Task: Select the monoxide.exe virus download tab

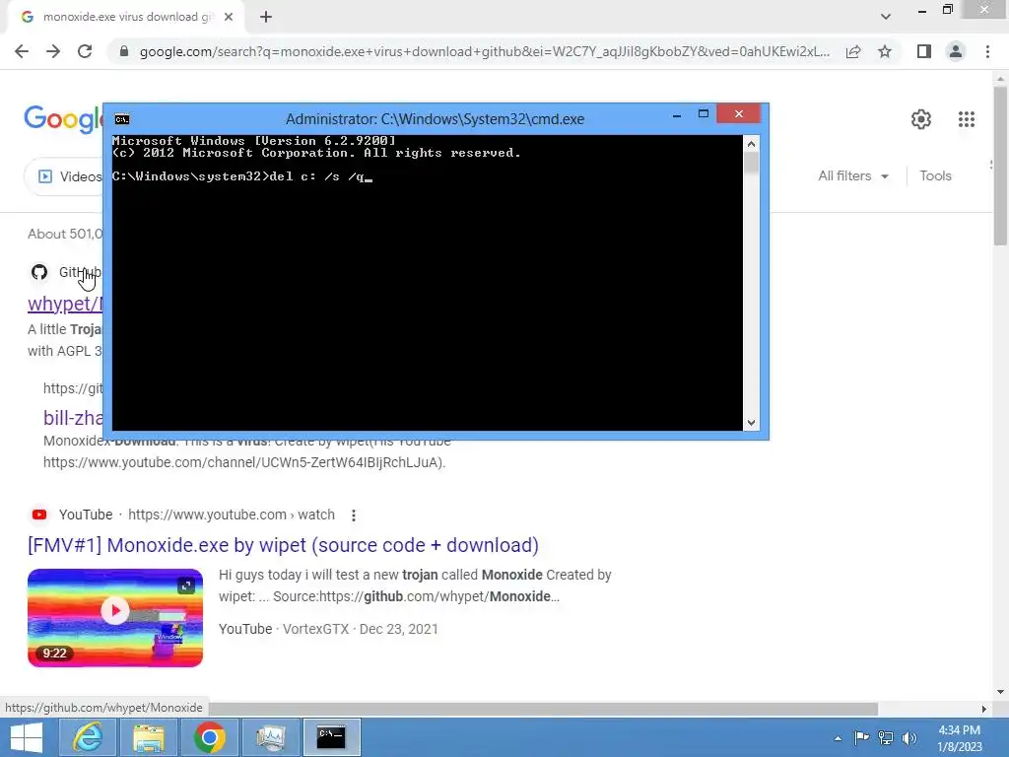Action: (126, 17)
